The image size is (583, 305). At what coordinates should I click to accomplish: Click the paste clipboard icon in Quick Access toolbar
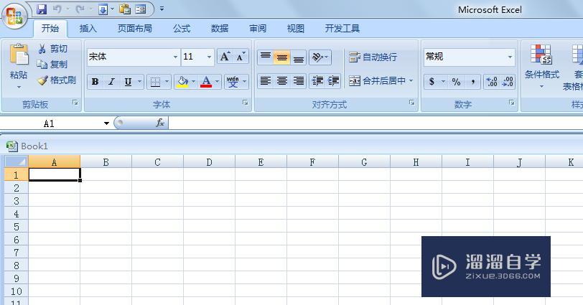(125, 9)
